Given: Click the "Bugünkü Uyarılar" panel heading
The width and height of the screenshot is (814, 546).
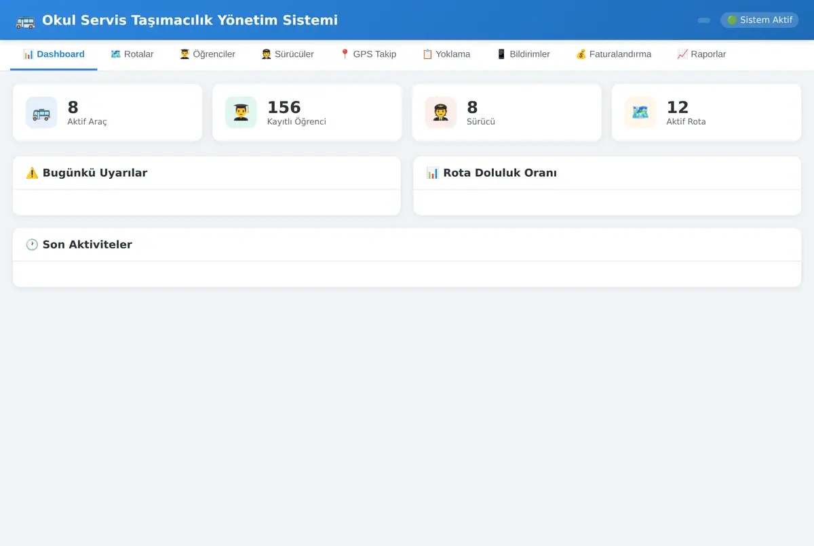Looking at the screenshot, I should [86, 173].
